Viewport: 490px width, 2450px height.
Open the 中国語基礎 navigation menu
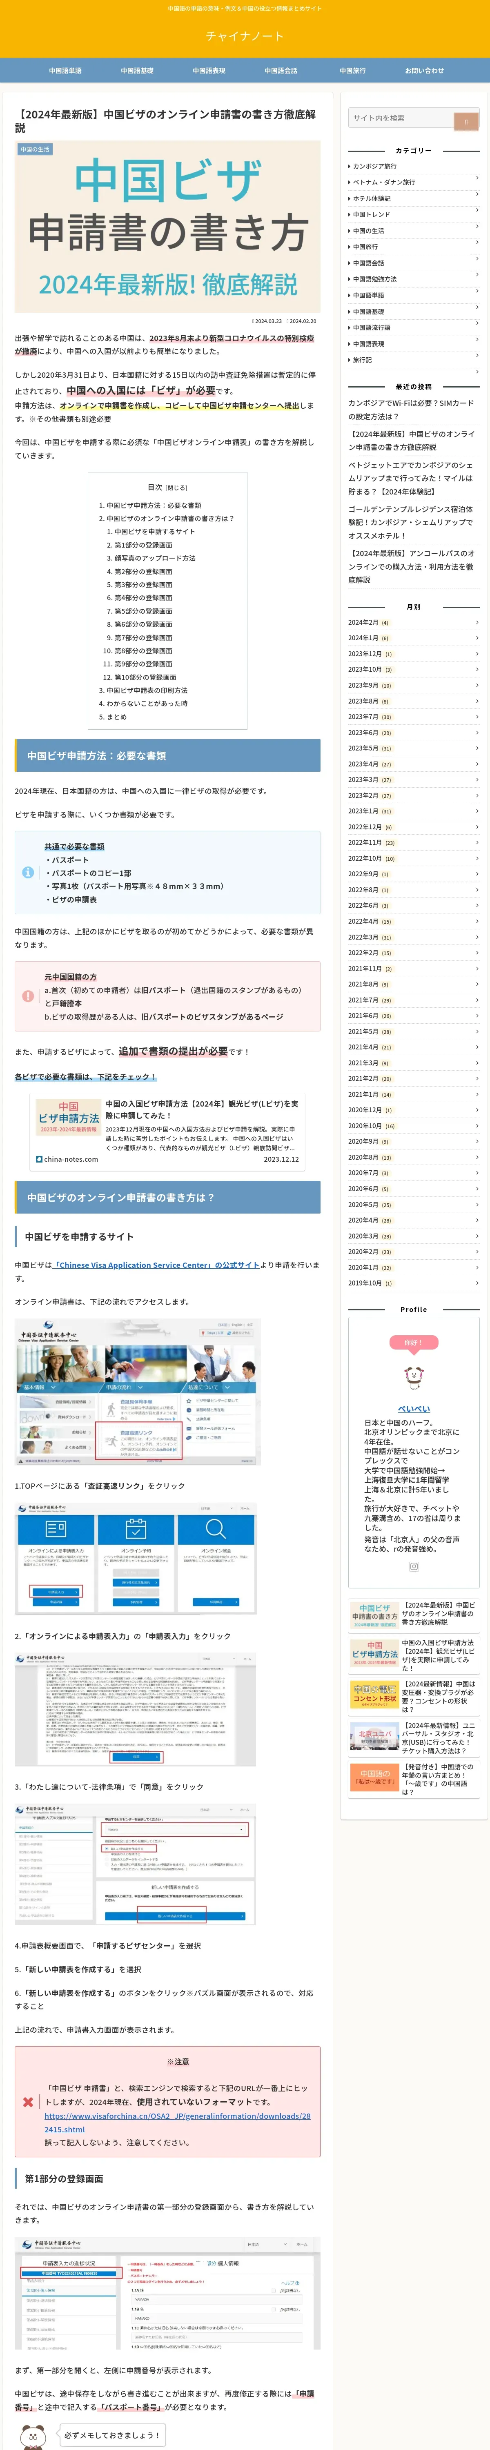pos(137,70)
